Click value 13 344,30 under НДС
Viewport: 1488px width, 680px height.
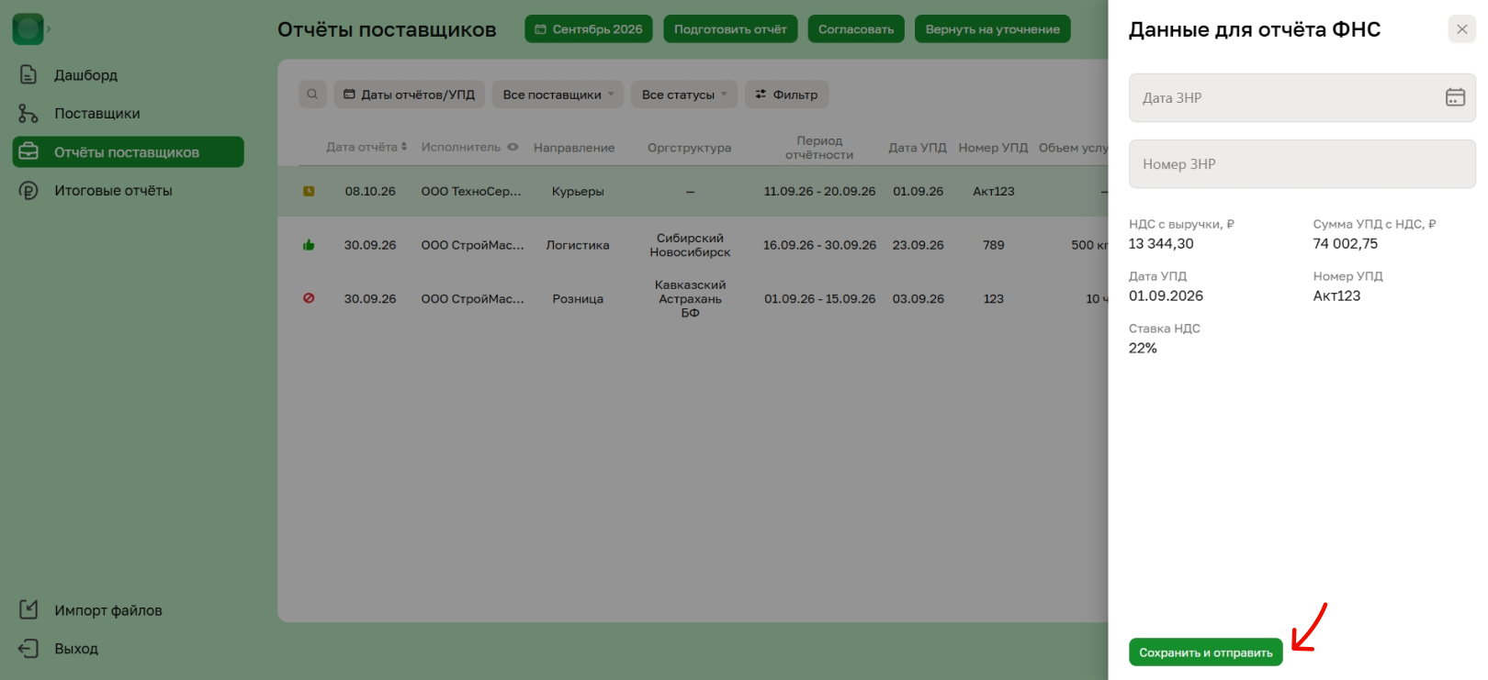[1161, 244]
